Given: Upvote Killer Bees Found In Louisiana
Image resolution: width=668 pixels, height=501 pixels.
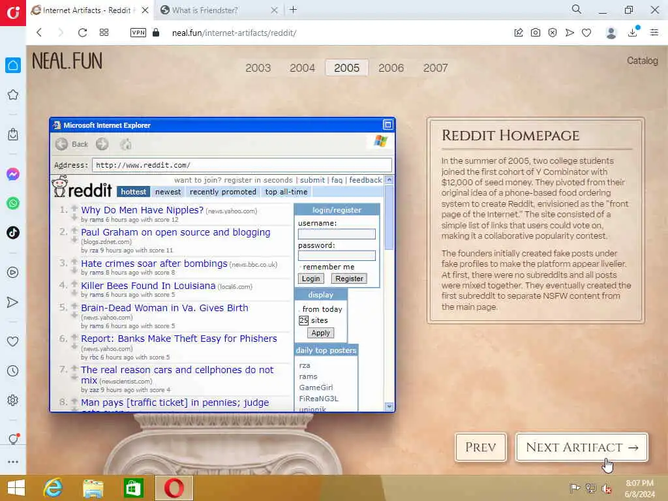Looking at the screenshot, I should pos(74,283).
